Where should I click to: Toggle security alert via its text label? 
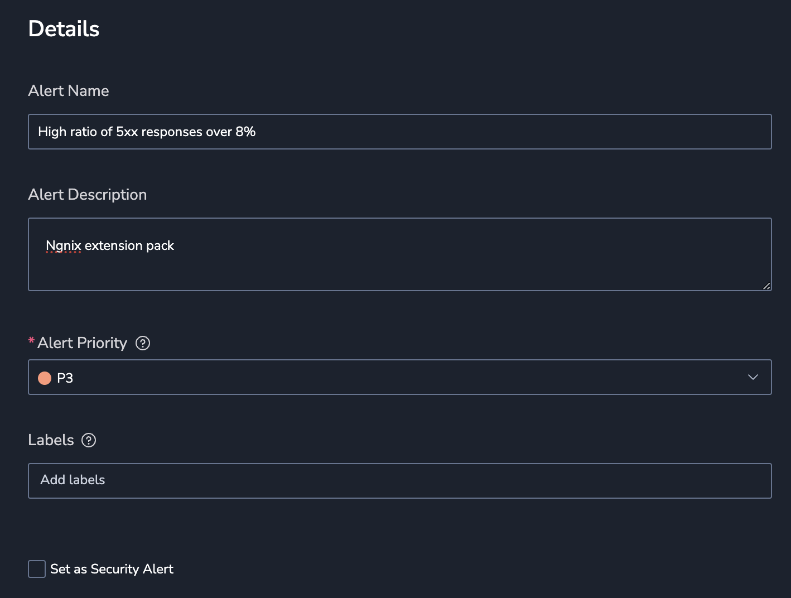(x=112, y=569)
